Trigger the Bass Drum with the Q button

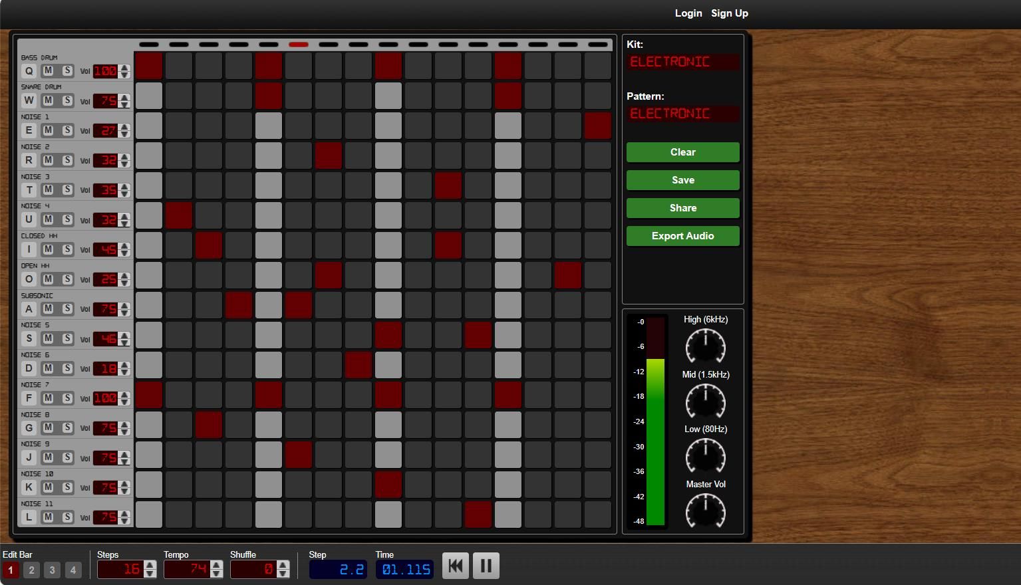pyautogui.click(x=29, y=70)
